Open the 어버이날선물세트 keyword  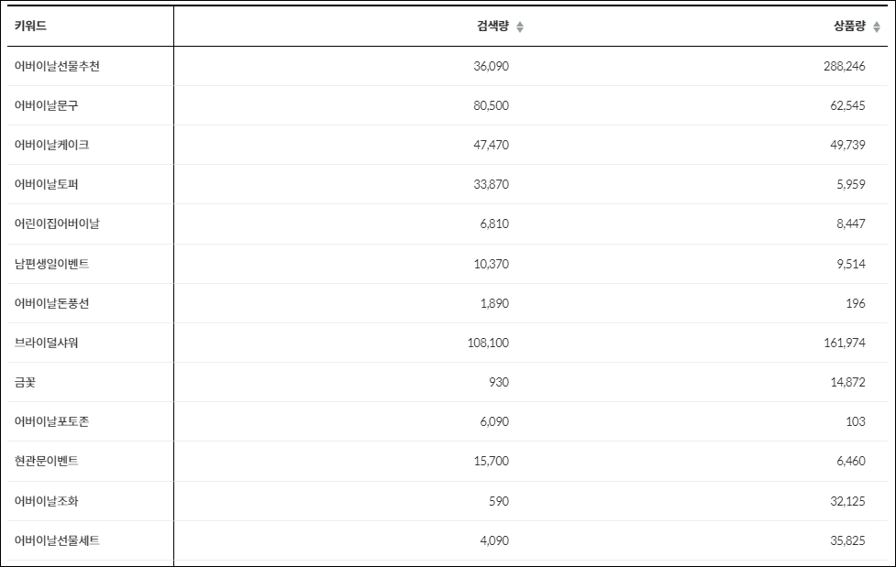57,540
